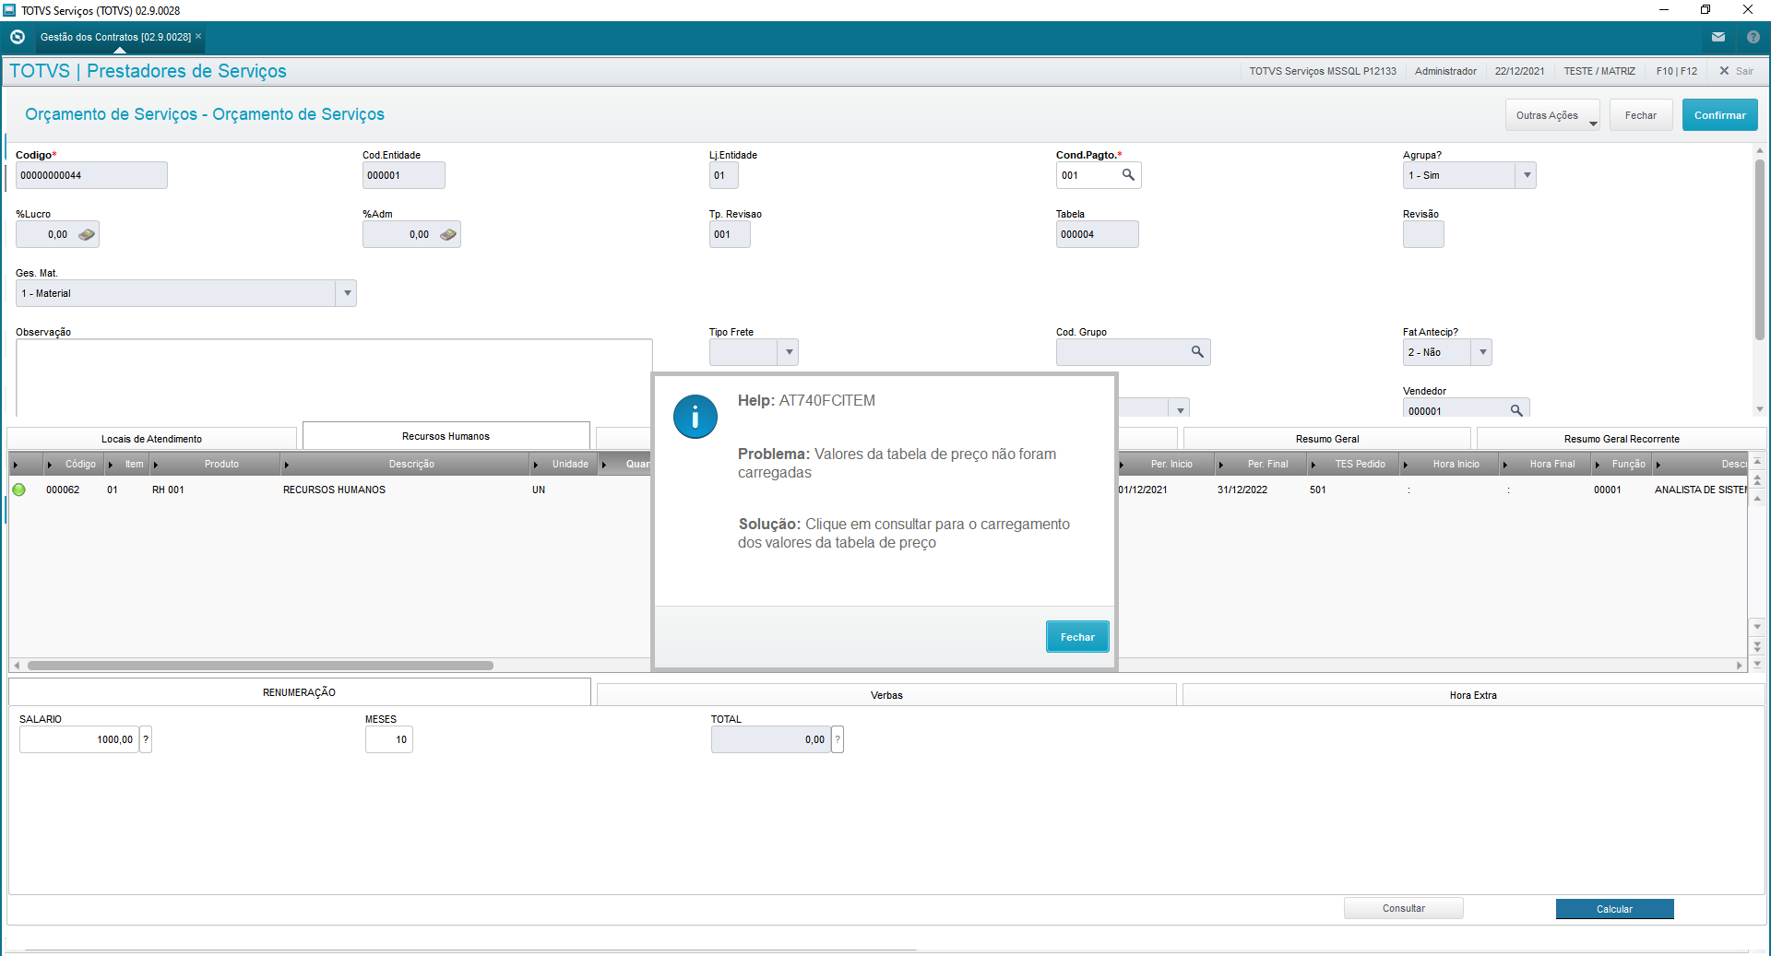The height and width of the screenshot is (956, 1771).
Task: Click the info icon in Help dialog
Action: [695, 417]
